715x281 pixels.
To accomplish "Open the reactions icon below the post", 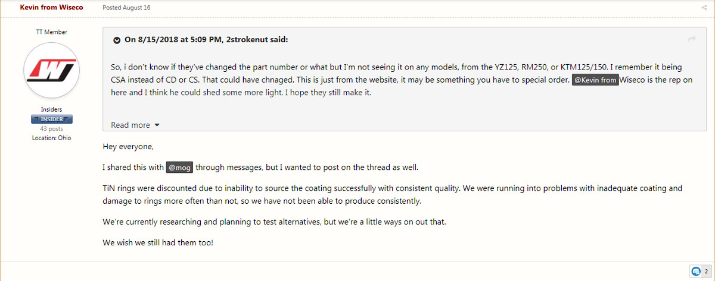I will point(695,271).
